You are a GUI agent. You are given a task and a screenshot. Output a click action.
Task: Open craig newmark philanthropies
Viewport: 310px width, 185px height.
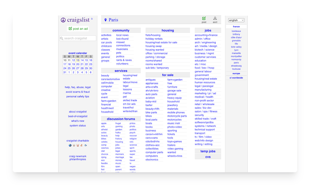coord(78,158)
